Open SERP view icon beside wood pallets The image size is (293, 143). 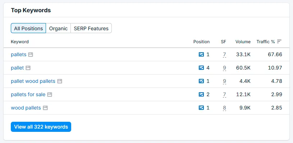point(45,108)
